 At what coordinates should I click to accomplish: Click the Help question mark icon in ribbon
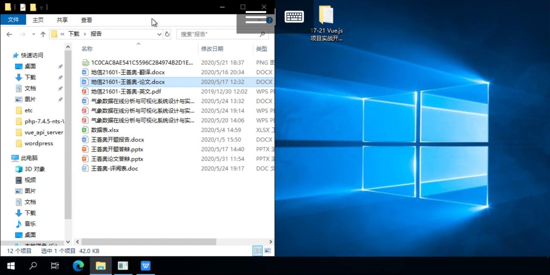click(x=269, y=20)
